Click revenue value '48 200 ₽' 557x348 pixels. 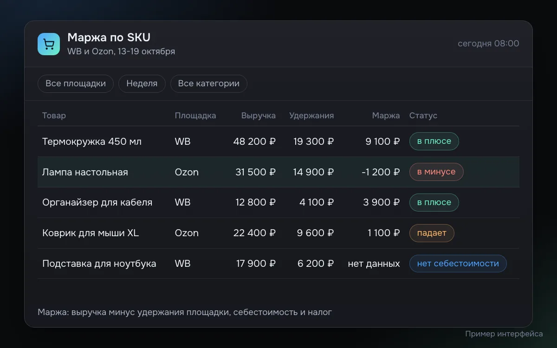click(254, 142)
